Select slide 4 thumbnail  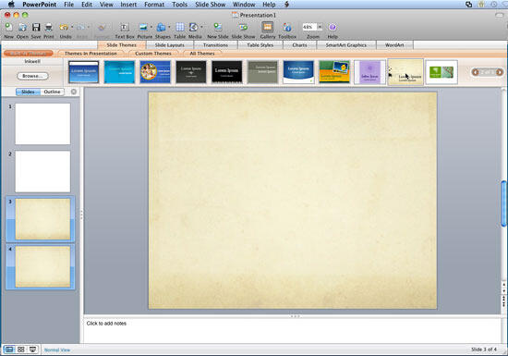42,266
